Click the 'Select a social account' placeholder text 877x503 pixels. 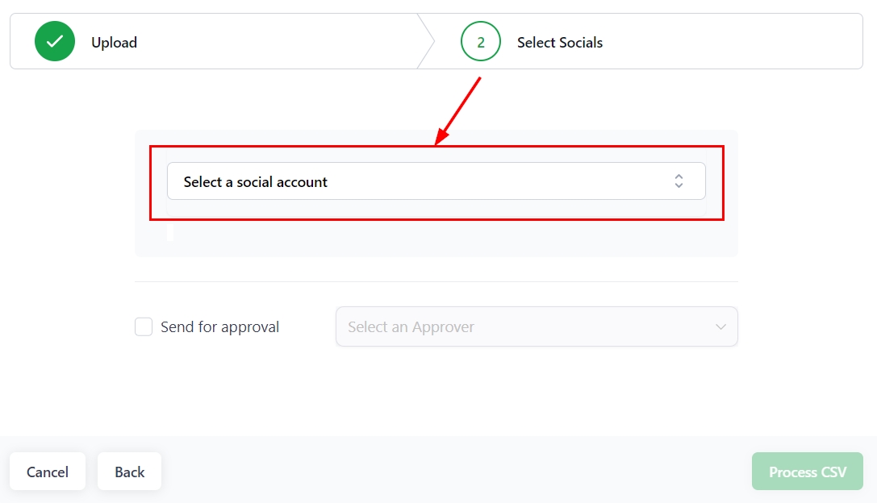(256, 182)
